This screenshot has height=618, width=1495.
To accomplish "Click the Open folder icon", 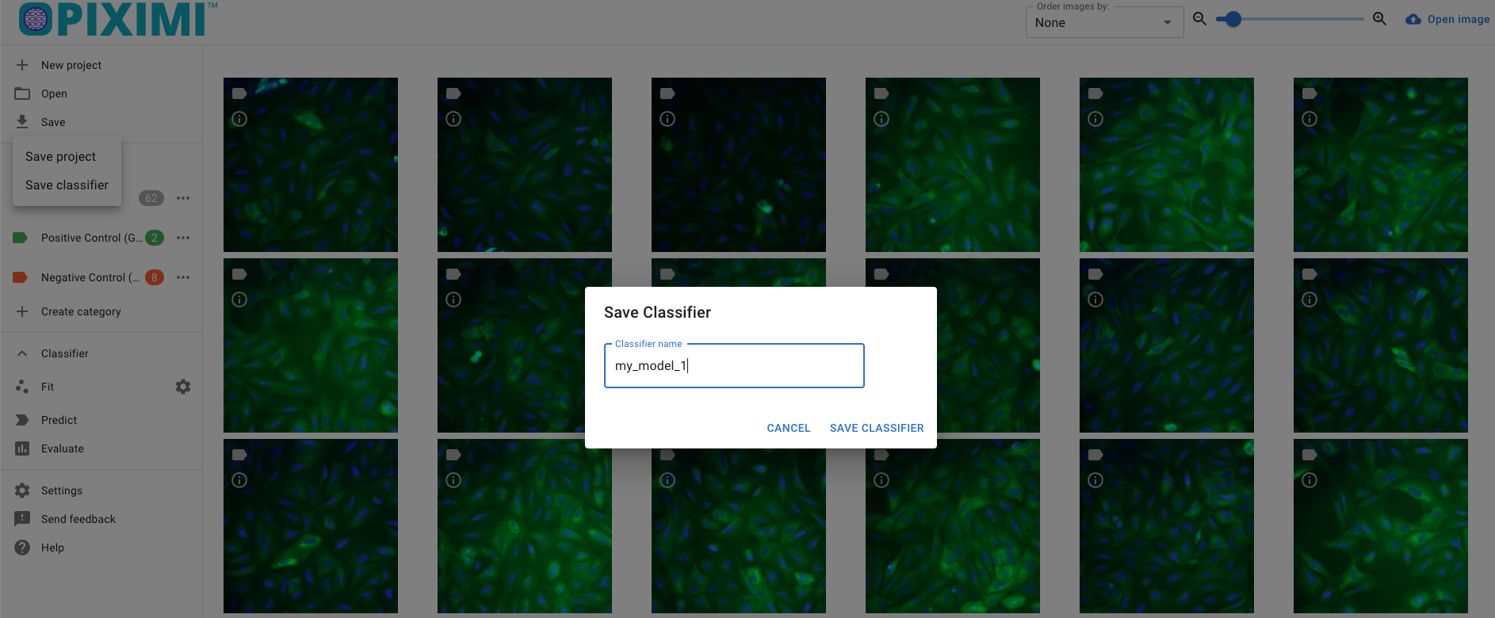I will click(22, 93).
